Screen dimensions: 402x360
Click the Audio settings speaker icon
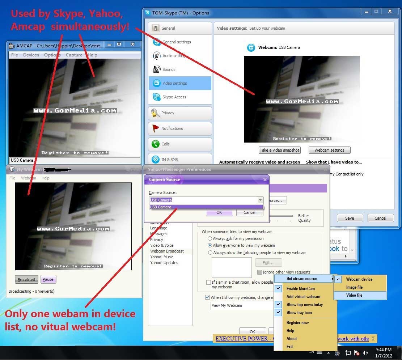(156, 56)
